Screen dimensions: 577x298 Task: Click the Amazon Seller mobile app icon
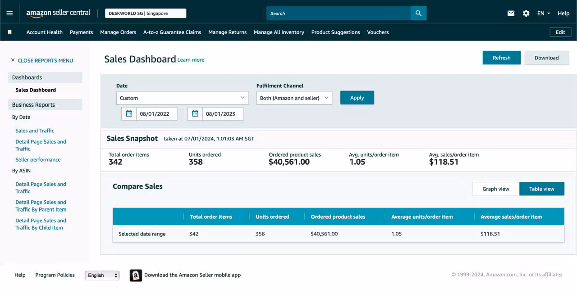coord(136,275)
